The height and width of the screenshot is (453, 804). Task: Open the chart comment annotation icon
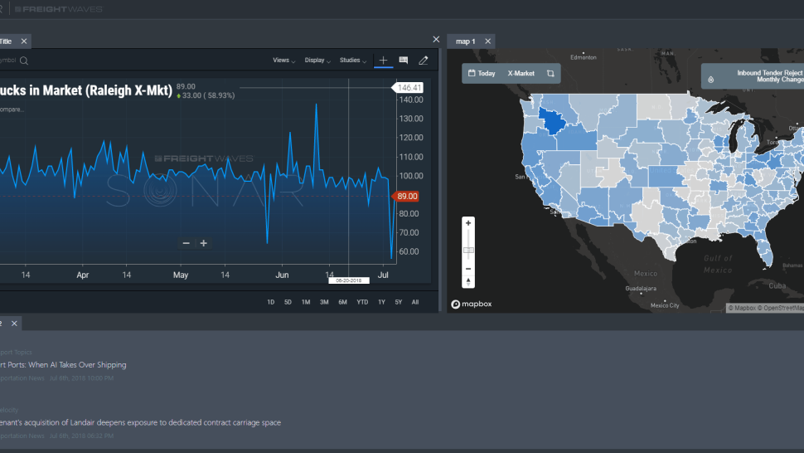pyautogui.click(x=404, y=61)
